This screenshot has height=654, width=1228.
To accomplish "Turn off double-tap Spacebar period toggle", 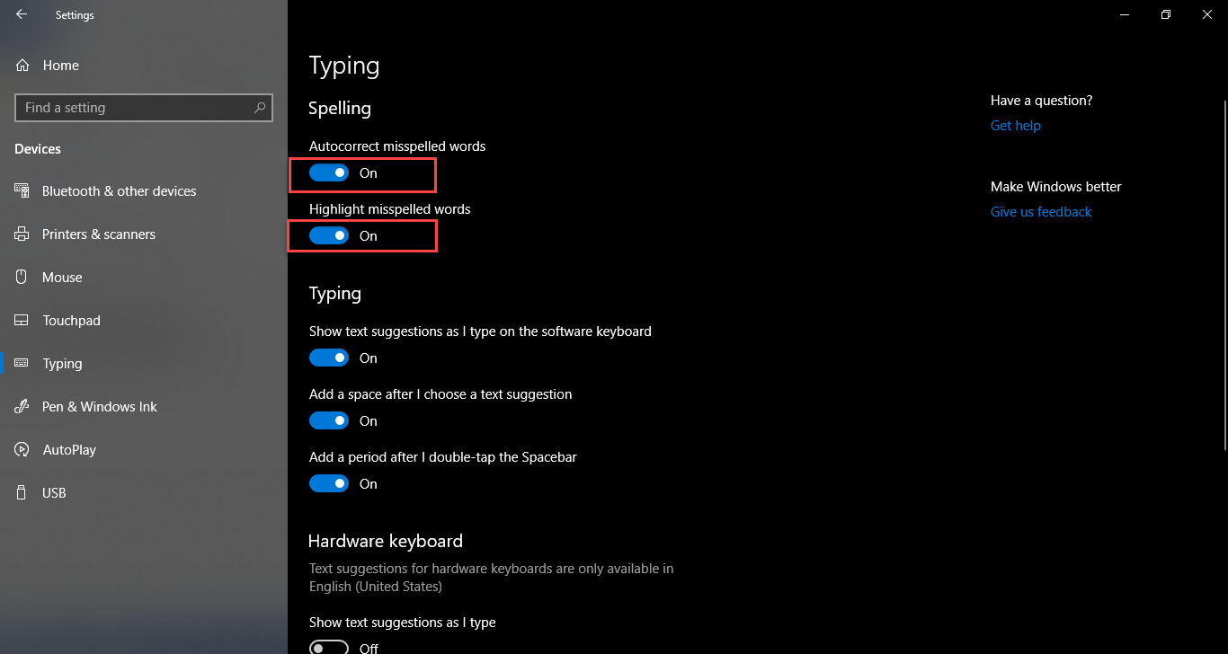I will click(329, 484).
